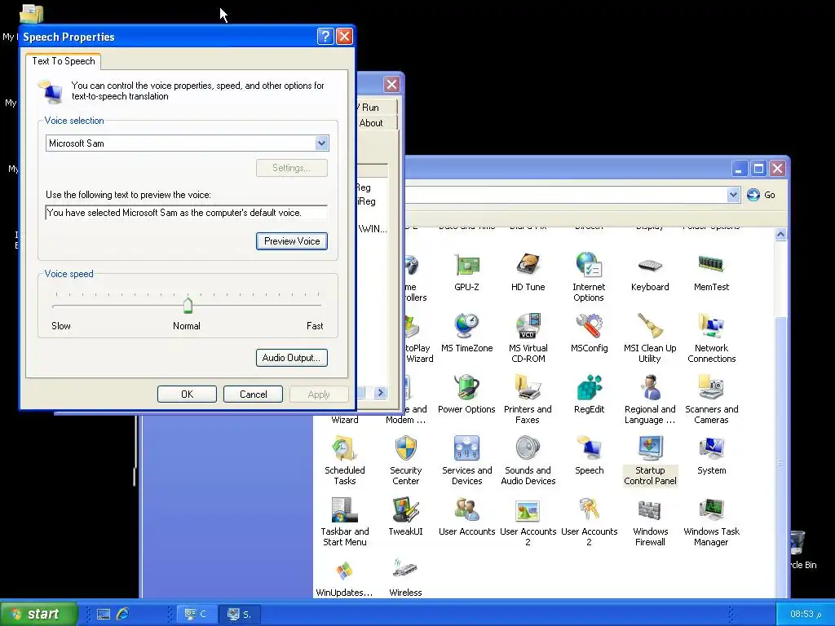Viewport: 835px width, 626px height.
Task: Open the TweakUI icon
Action: coord(405,516)
